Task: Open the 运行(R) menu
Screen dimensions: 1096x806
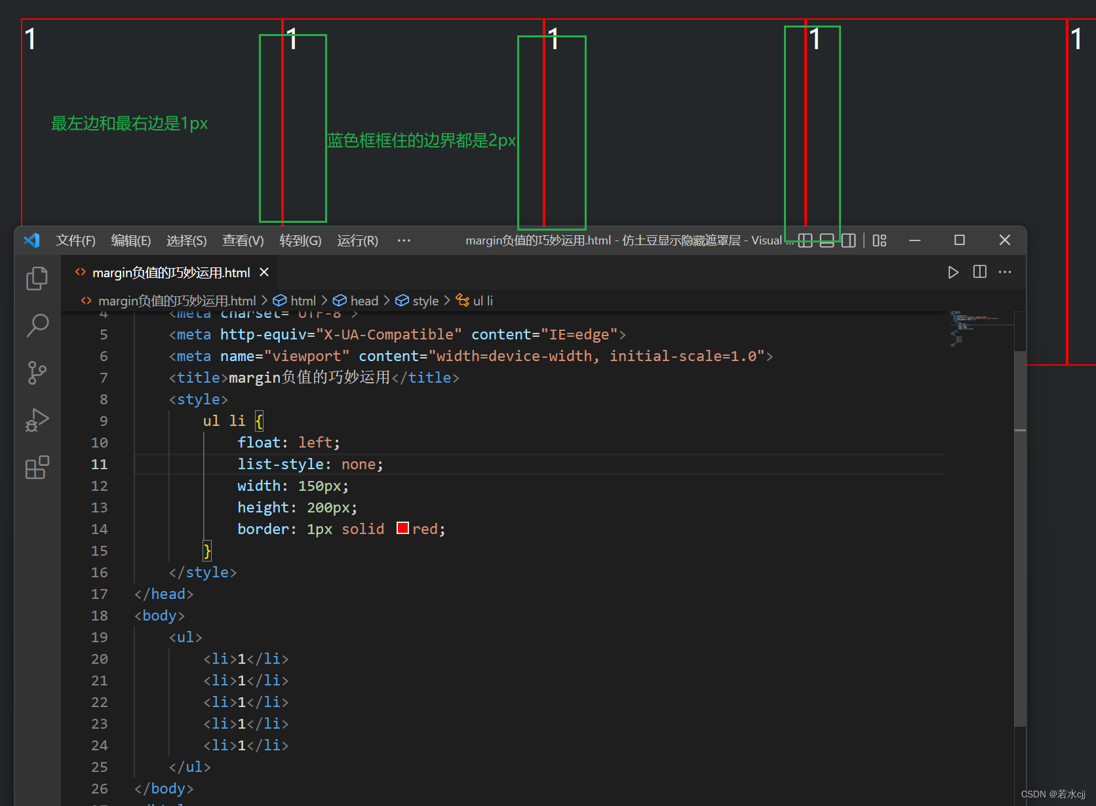Action: click(357, 240)
